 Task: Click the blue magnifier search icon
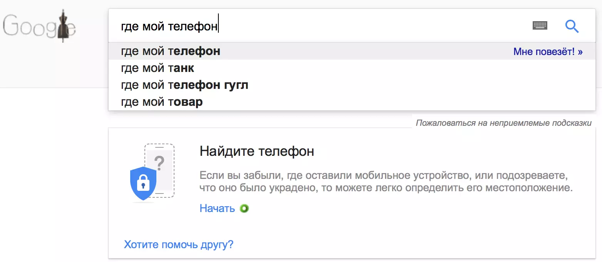[572, 26]
